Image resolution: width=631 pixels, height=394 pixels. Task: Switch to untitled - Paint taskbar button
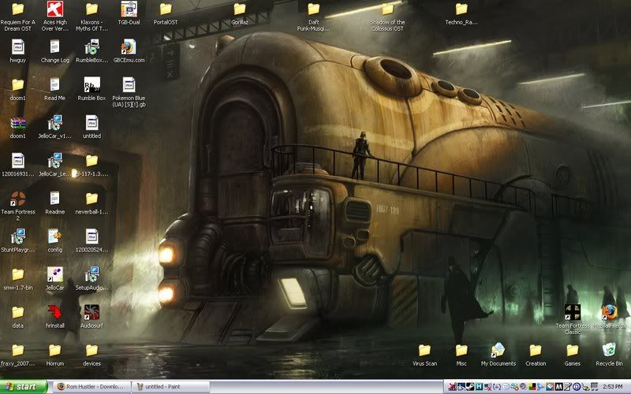coord(170,387)
